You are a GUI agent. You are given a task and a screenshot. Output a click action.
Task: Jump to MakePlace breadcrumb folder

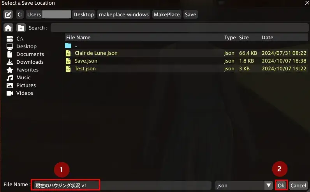pyautogui.click(x=167, y=15)
